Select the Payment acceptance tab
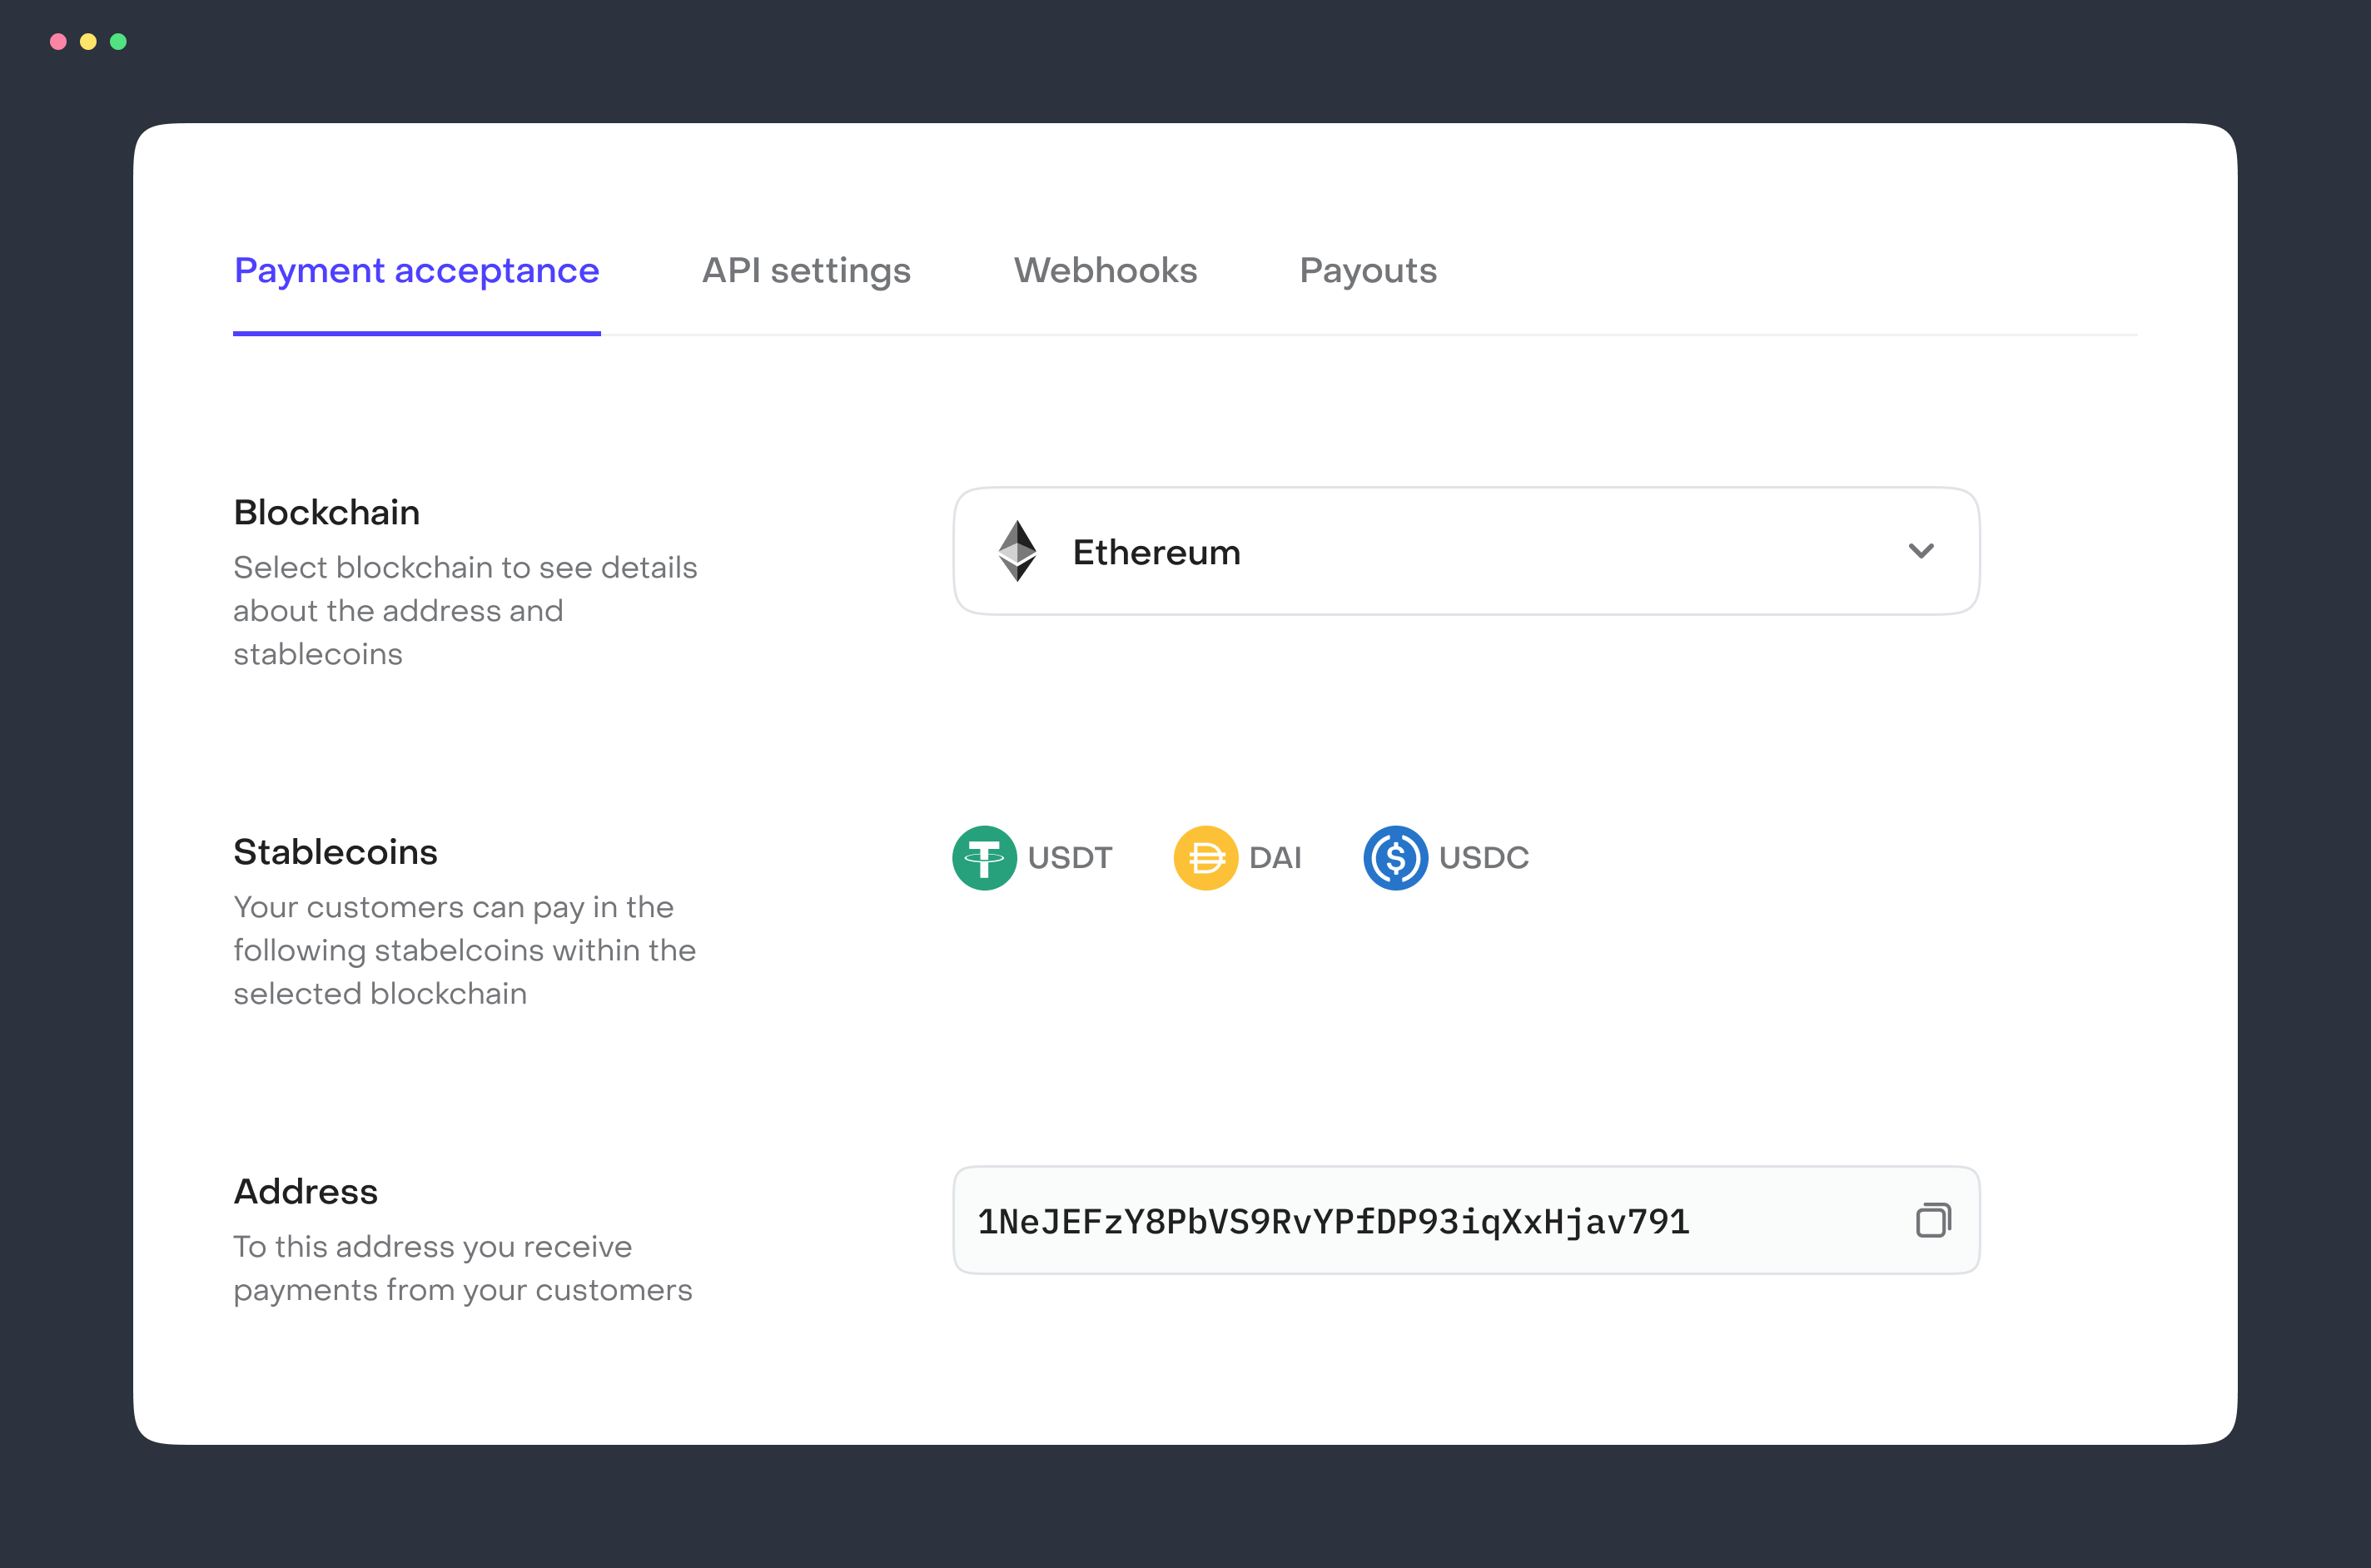This screenshot has width=2371, height=1568. point(416,271)
